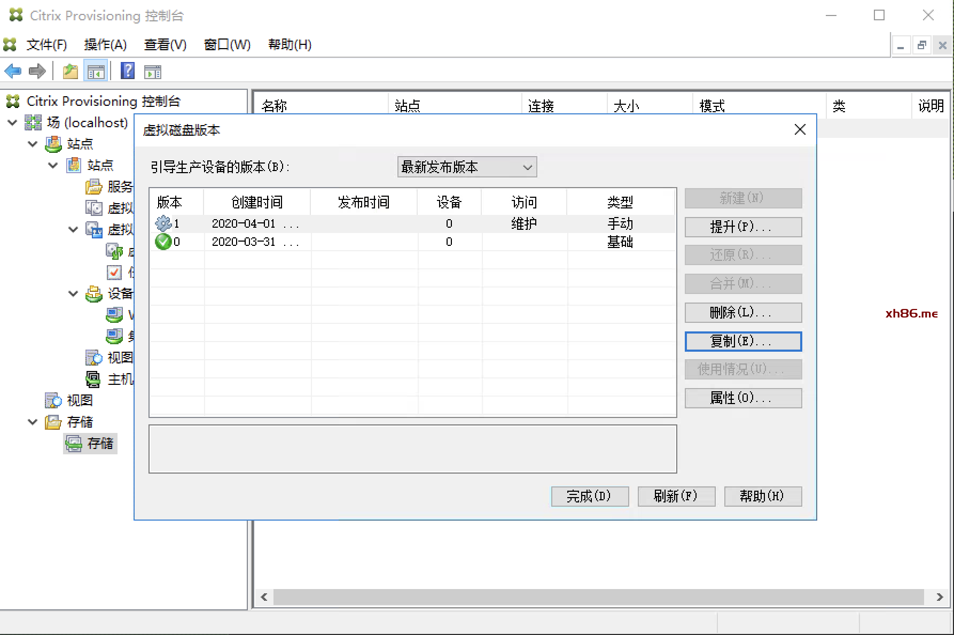Click the 删除(L)... button
Viewport: 954px width, 635px height.
click(743, 313)
